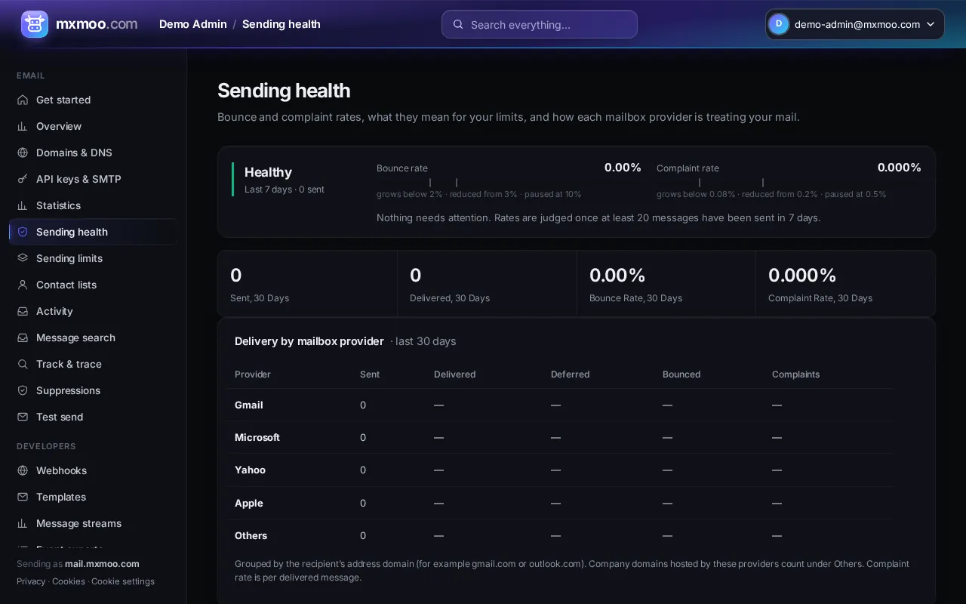
Task: Click the Activity inbox icon
Action: [x=23, y=311]
